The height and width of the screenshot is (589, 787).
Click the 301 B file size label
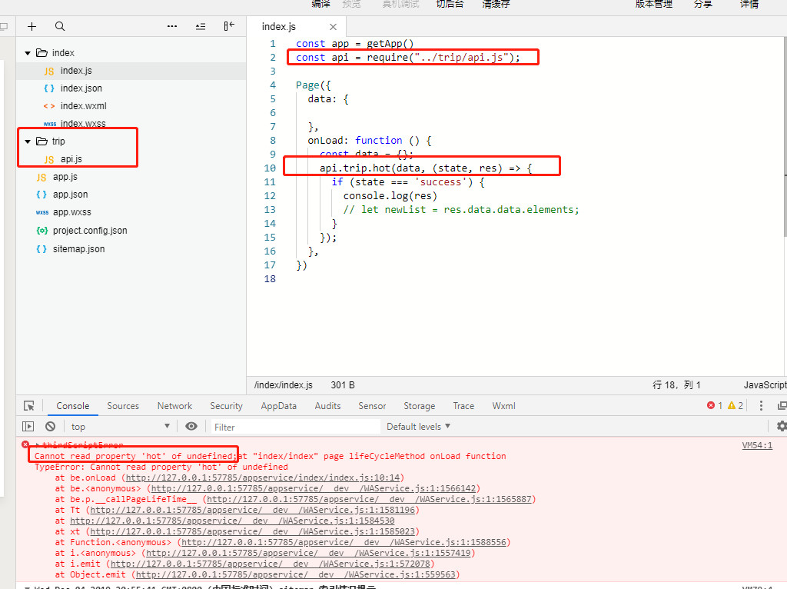(343, 385)
